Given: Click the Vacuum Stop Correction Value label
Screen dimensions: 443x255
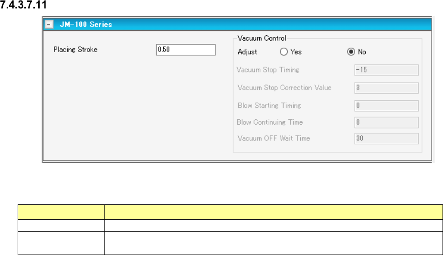Looking at the screenshot, I should [284, 88].
